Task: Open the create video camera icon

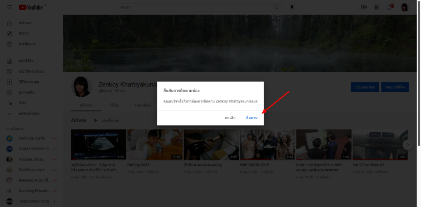Action: 364,7
